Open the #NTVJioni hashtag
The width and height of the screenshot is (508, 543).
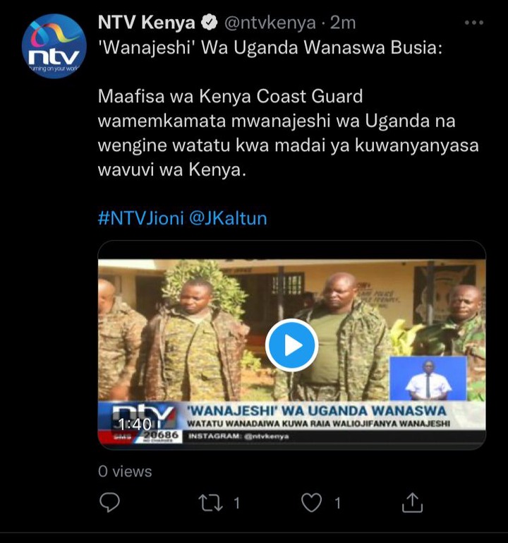click(x=140, y=218)
